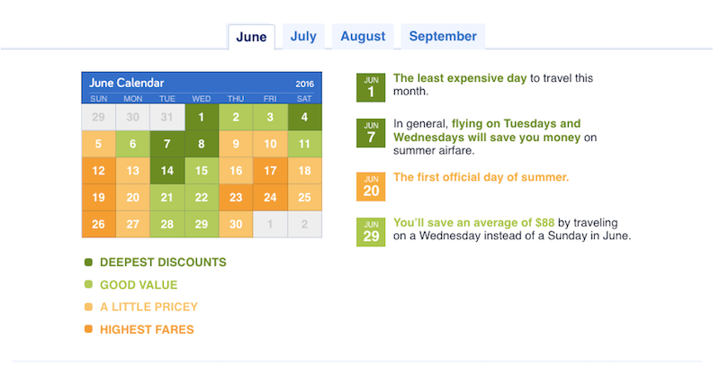Click the JUN 29 light green badge
This screenshot has height=384, width=720.
(x=371, y=232)
